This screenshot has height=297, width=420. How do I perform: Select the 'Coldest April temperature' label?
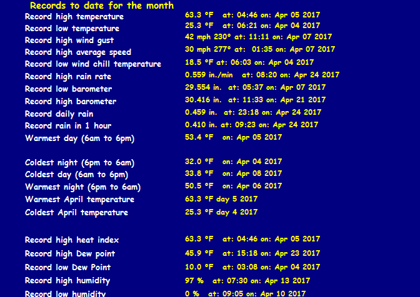click(76, 213)
